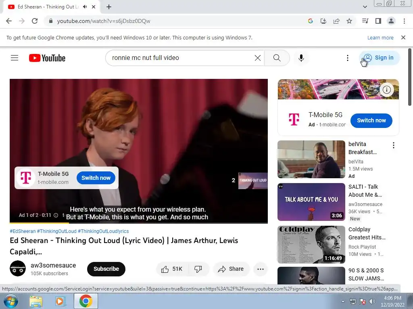Click Switch now in sidebar T-Mobile ad

371,120
